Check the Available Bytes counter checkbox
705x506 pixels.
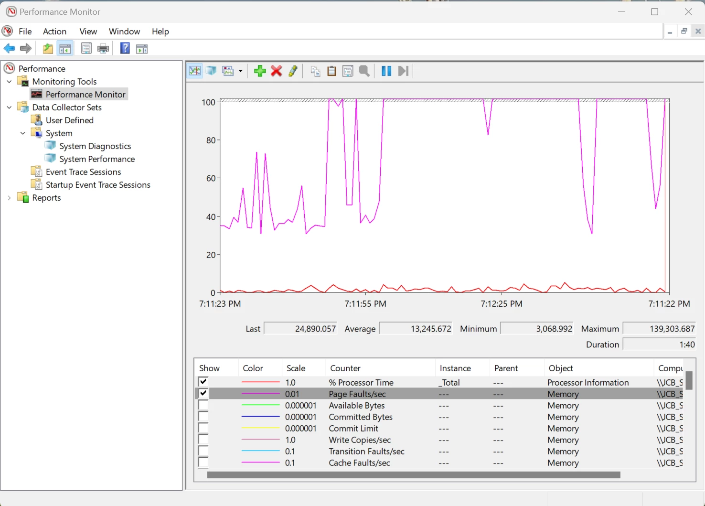pyautogui.click(x=203, y=405)
